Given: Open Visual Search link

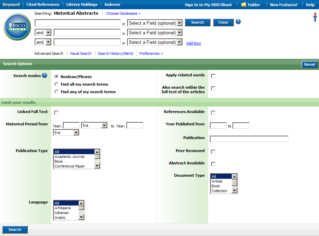Looking at the screenshot, I should pyautogui.click(x=81, y=53).
